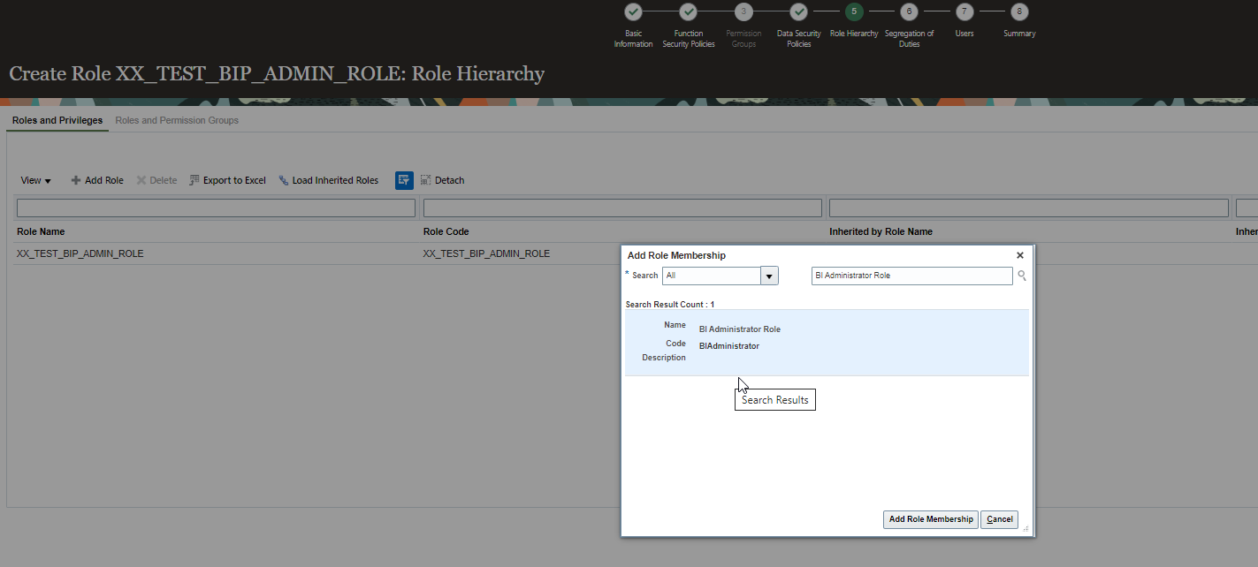This screenshot has height=567, width=1258.
Task: Click the Segregation of Duties step label
Action: pyautogui.click(x=909, y=39)
